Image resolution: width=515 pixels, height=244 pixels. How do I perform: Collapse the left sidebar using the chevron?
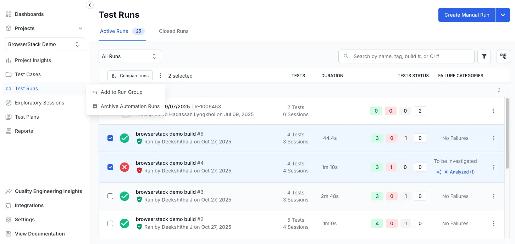[89, 5]
